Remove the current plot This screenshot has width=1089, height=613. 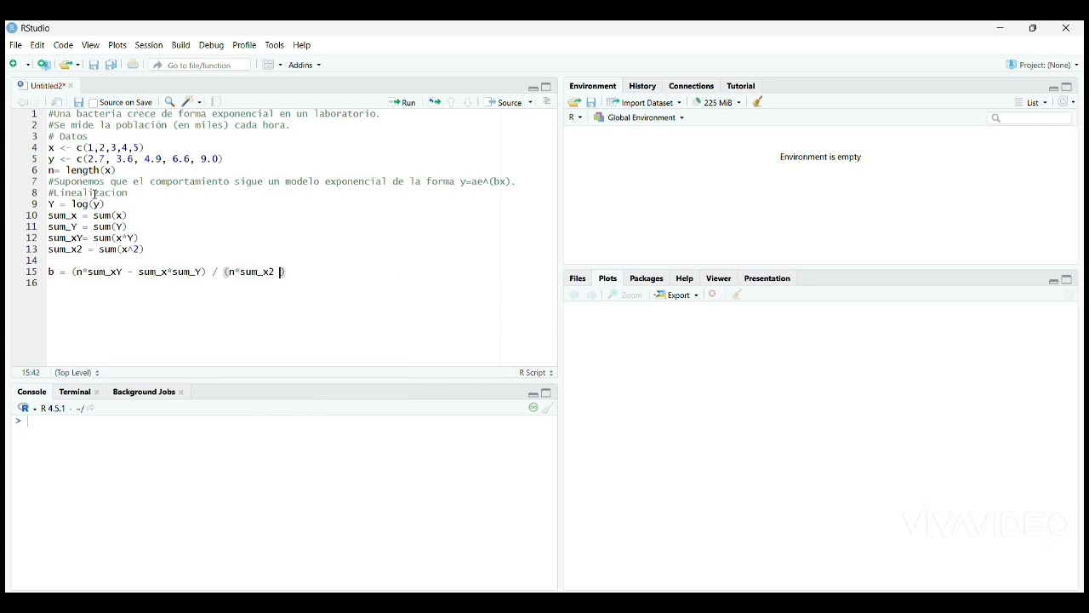tap(714, 295)
